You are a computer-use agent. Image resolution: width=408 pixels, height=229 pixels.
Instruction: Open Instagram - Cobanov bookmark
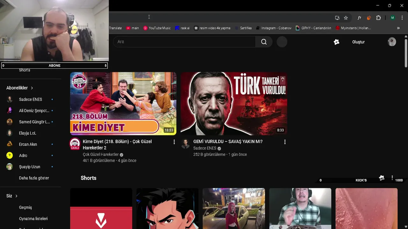point(273,28)
